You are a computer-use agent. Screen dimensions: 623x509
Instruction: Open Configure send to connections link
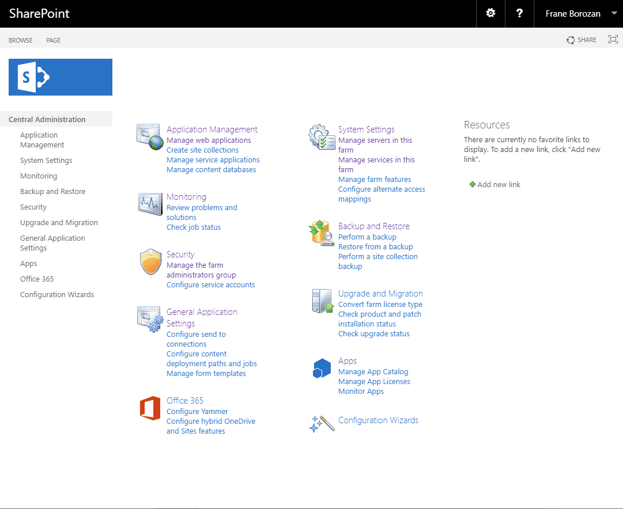point(197,339)
